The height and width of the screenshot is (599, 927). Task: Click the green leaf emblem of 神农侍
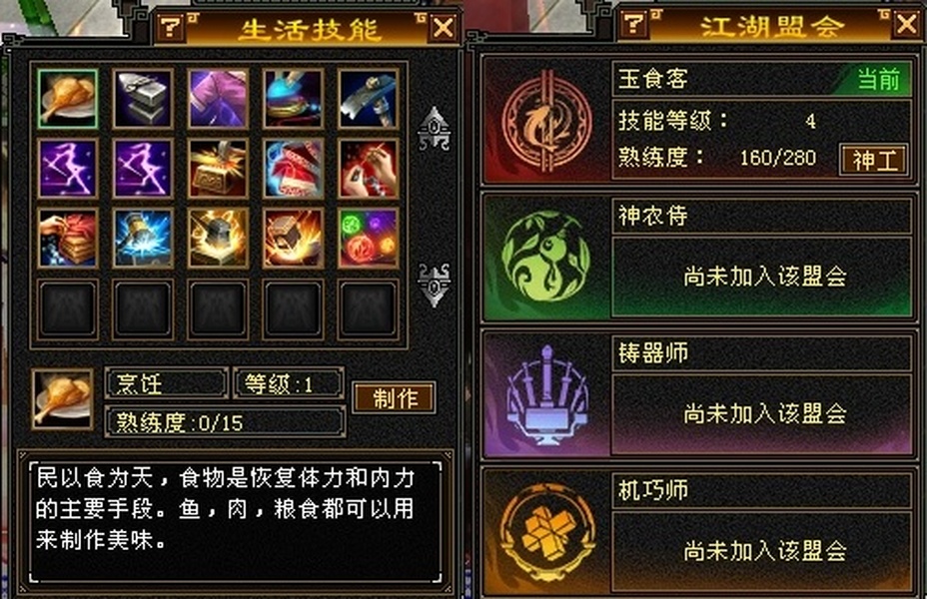[545, 258]
